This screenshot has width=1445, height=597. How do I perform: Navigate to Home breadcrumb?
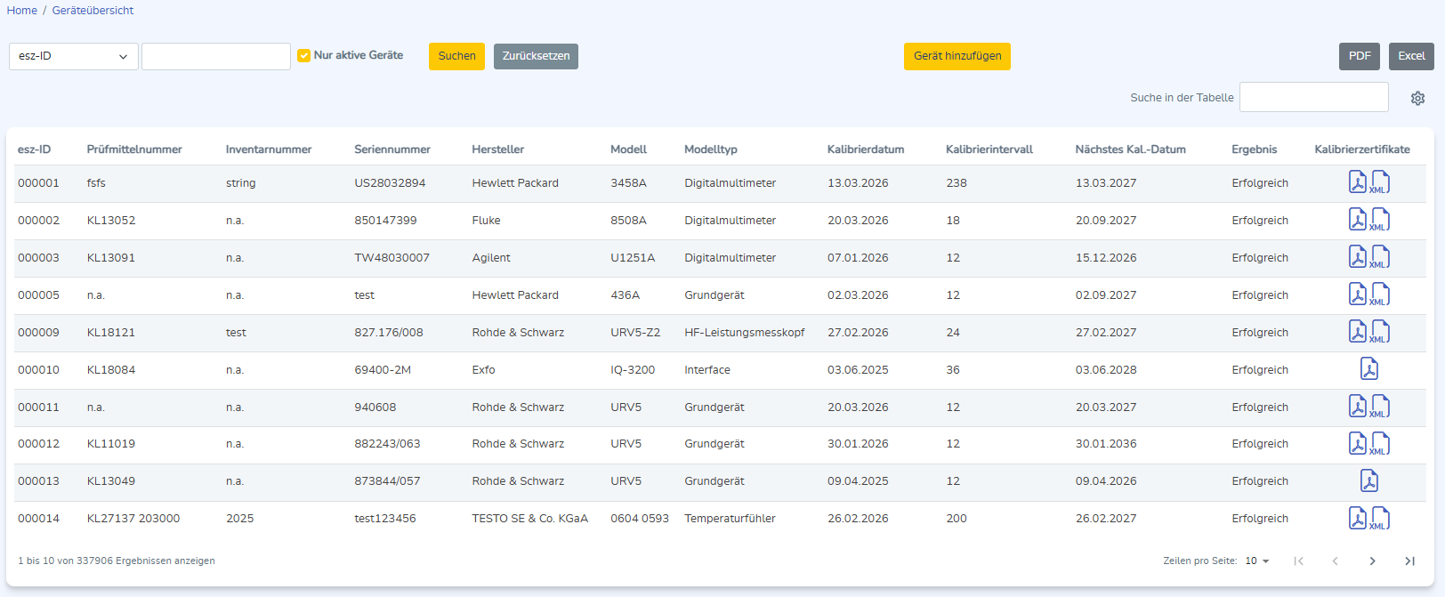[x=22, y=11]
